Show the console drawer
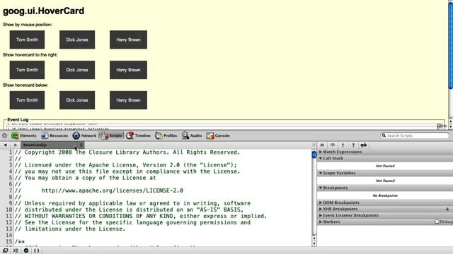The height and width of the screenshot is (254, 453). pos(16,250)
